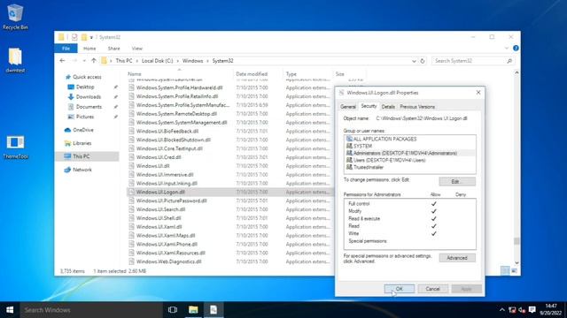Click the network tray icon

pyautogui.click(x=512, y=310)
